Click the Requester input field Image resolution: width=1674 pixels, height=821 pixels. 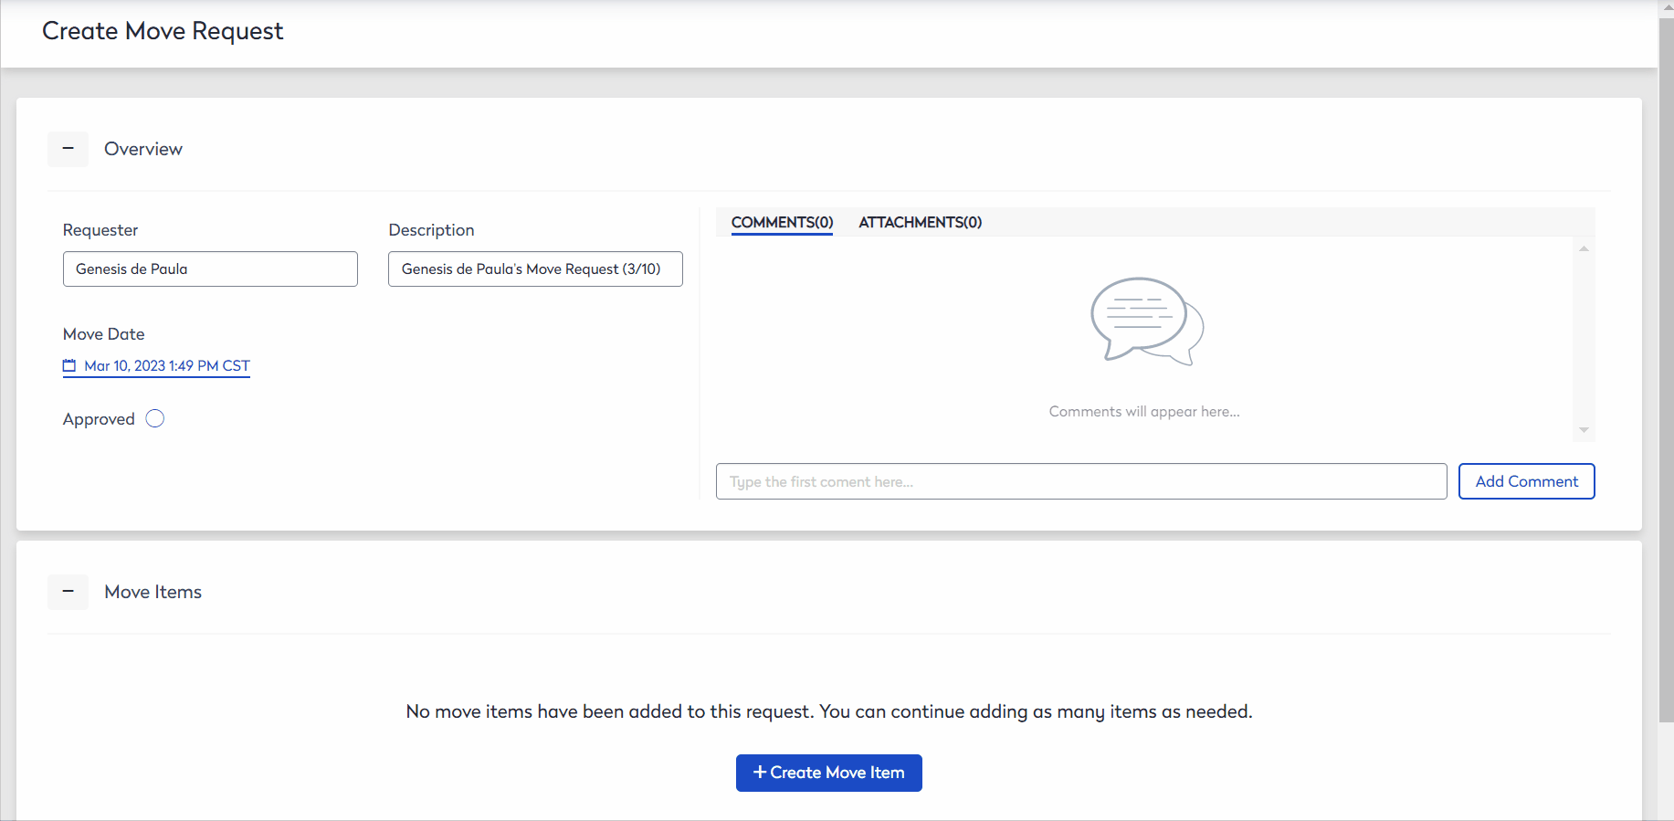click(210, 268)
